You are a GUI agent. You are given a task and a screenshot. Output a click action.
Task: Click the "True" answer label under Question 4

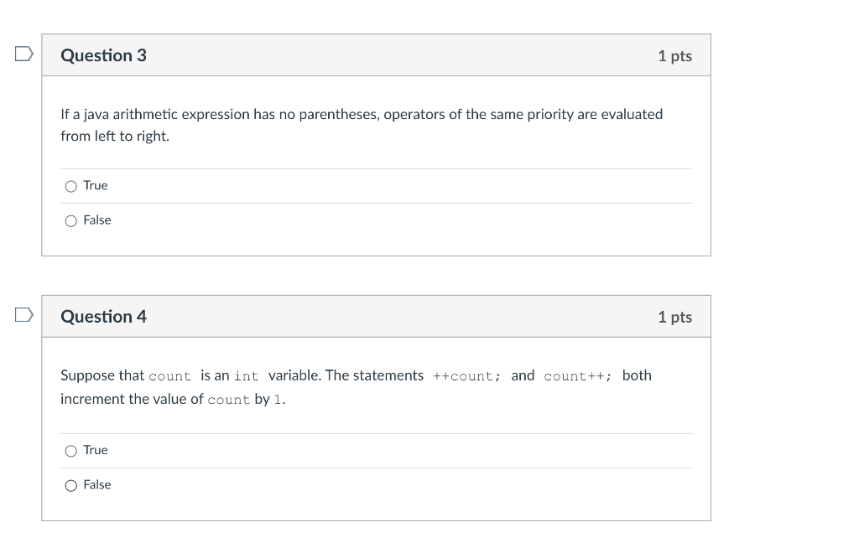[x=96, y=450]
